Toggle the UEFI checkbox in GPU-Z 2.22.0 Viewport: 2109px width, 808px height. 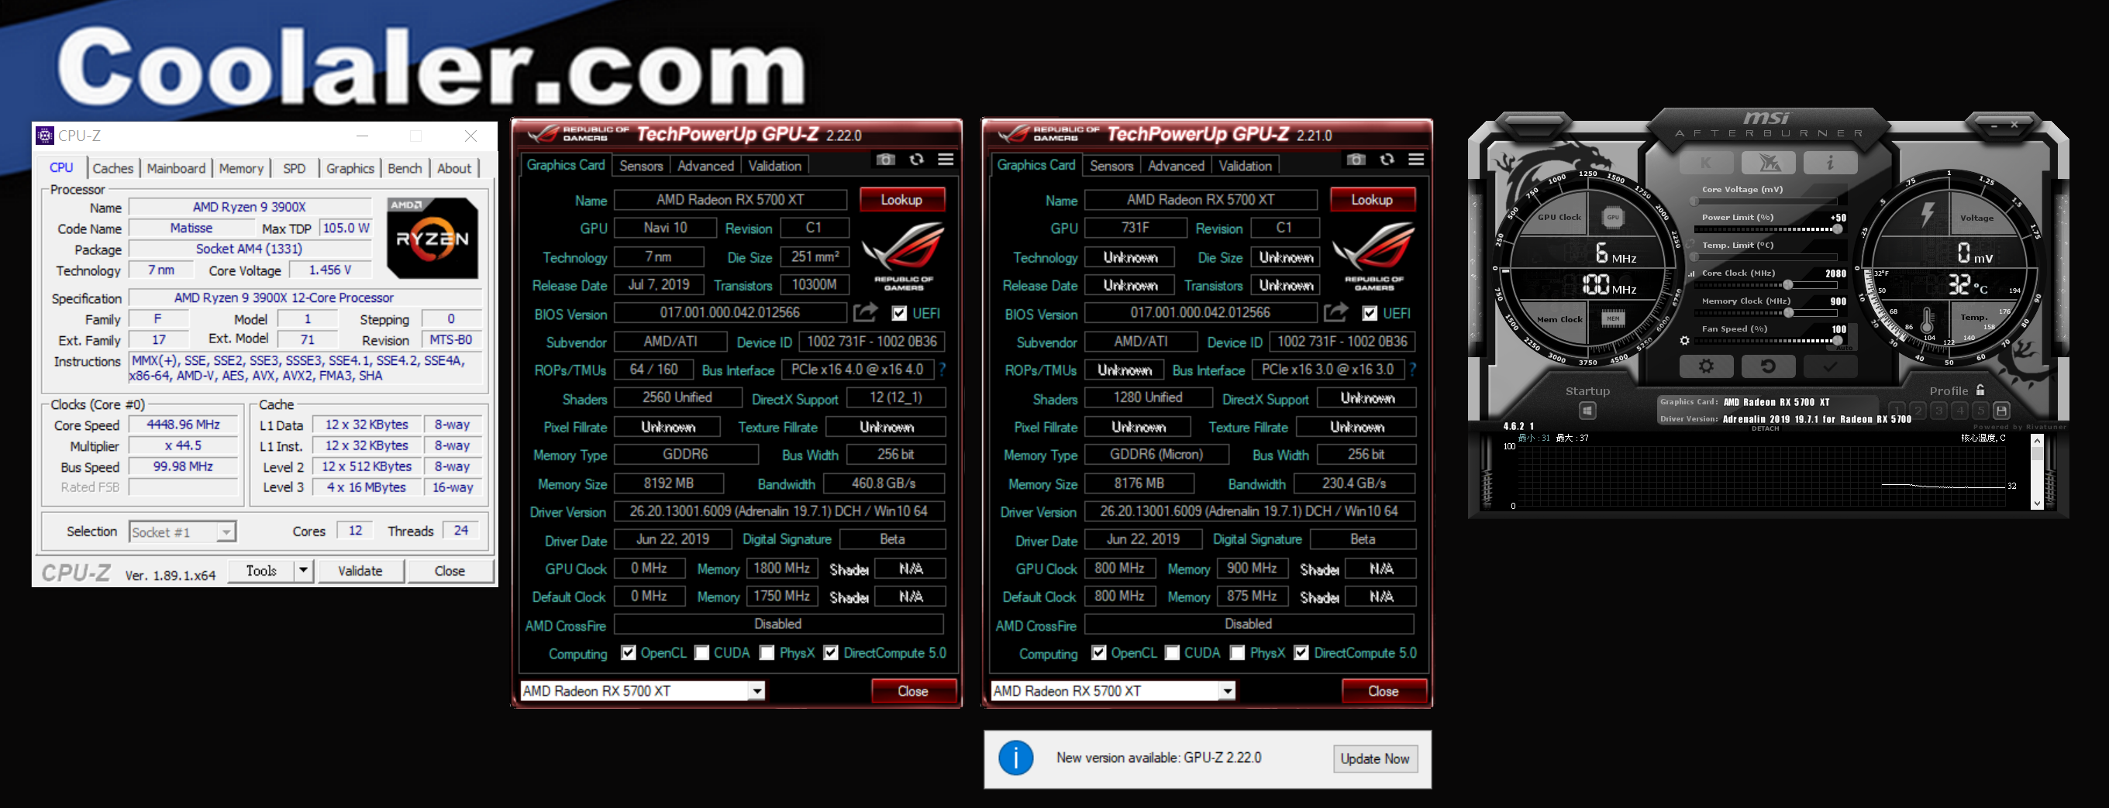pos(900,314)
